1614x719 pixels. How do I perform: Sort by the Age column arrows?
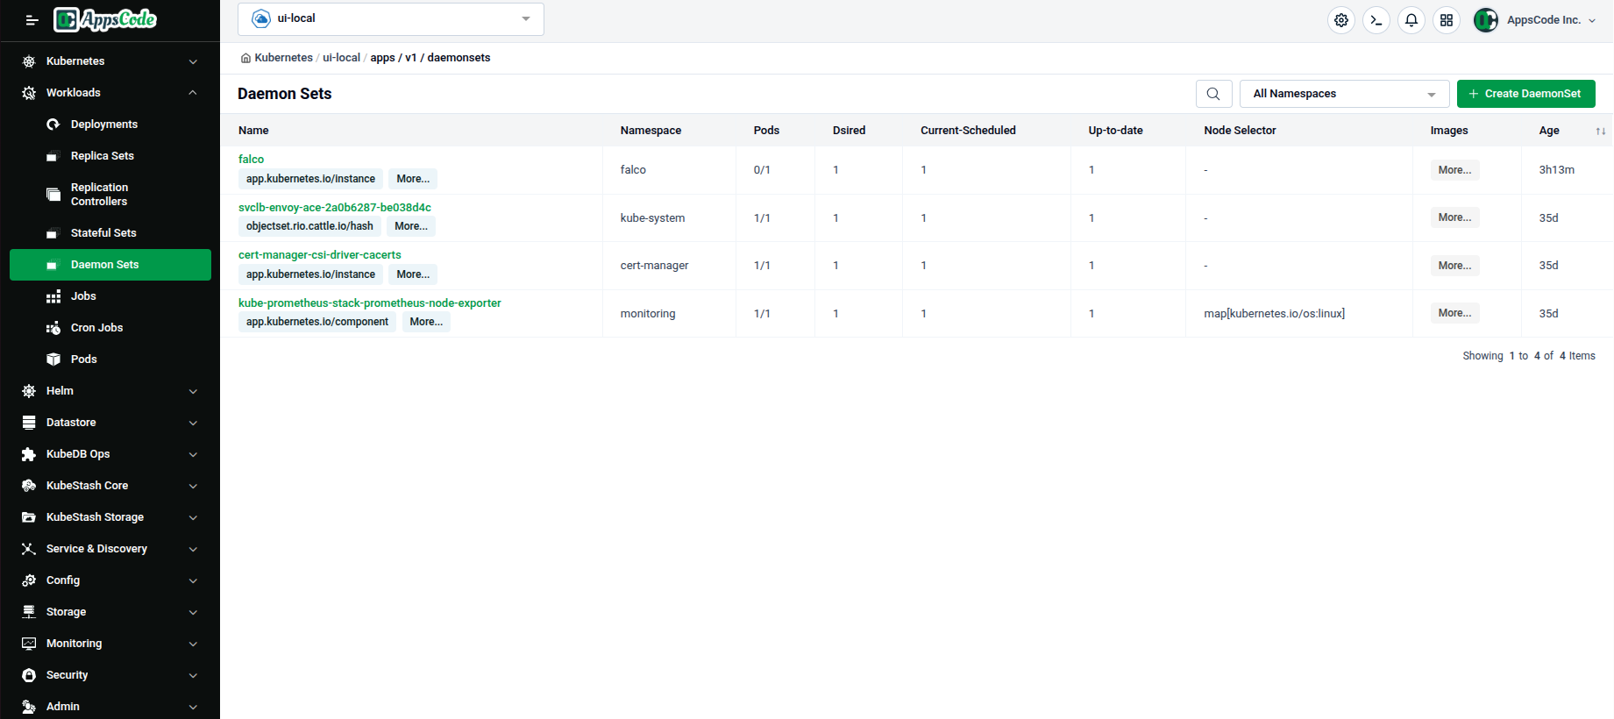coord(1600,131)
